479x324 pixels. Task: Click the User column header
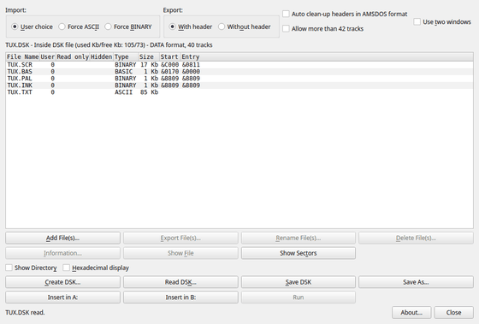point(48,56)
